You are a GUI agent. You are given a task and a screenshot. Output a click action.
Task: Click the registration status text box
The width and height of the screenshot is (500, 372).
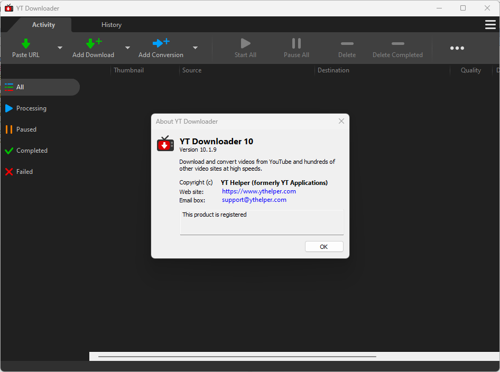(262, 222)
